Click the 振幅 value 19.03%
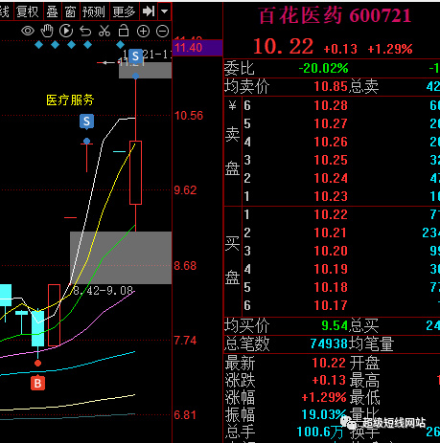The height and width of the screenshot is (443, 440). (x=324, y=414)
